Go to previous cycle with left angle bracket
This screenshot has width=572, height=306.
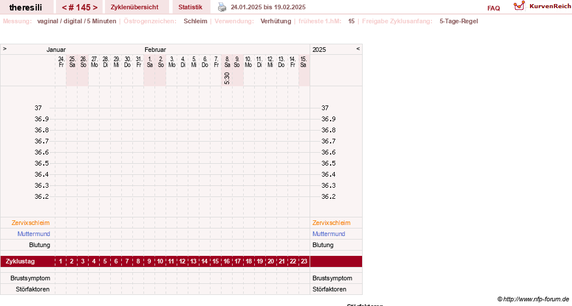click(64, 8)
